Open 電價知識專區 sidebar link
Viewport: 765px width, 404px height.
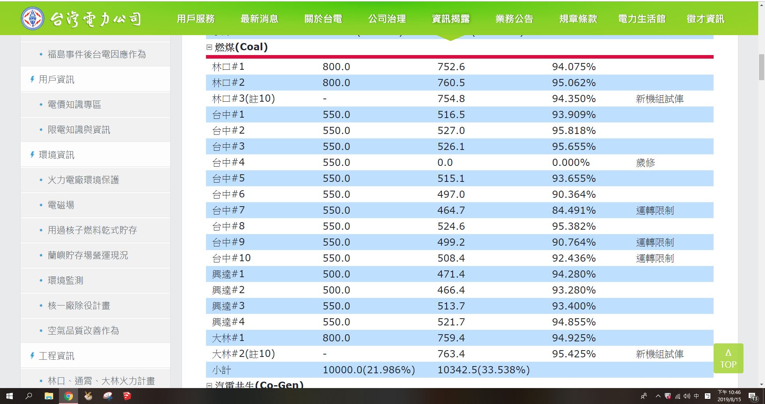coord(75,104)
